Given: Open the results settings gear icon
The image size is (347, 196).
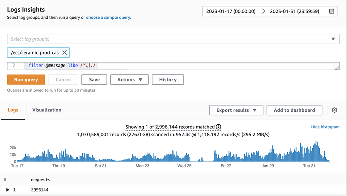Looking at the screenshot, I should pyautogui.click(x=334, y=110).
